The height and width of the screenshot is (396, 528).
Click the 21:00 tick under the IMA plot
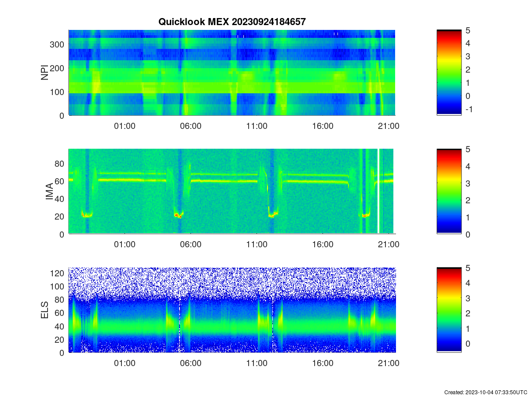pos(389,245)
